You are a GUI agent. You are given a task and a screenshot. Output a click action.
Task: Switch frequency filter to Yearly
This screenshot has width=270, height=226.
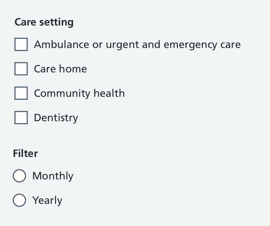tap(19, 200)
